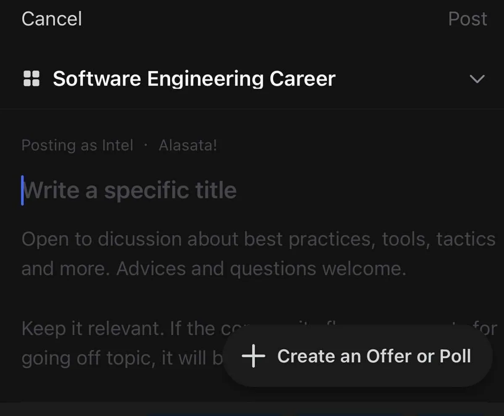Click the blue text cursor in title
The height and width of the screenshot is (416, 504).
point(22,190)
